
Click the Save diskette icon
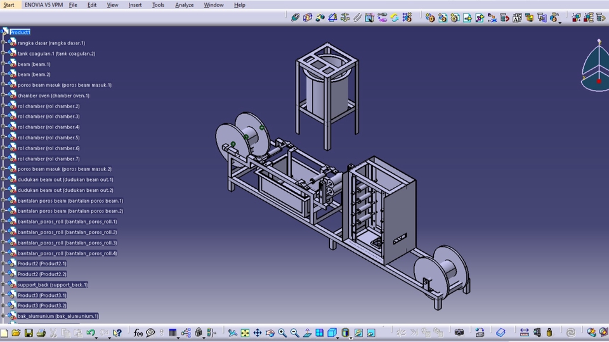point(29,332)
